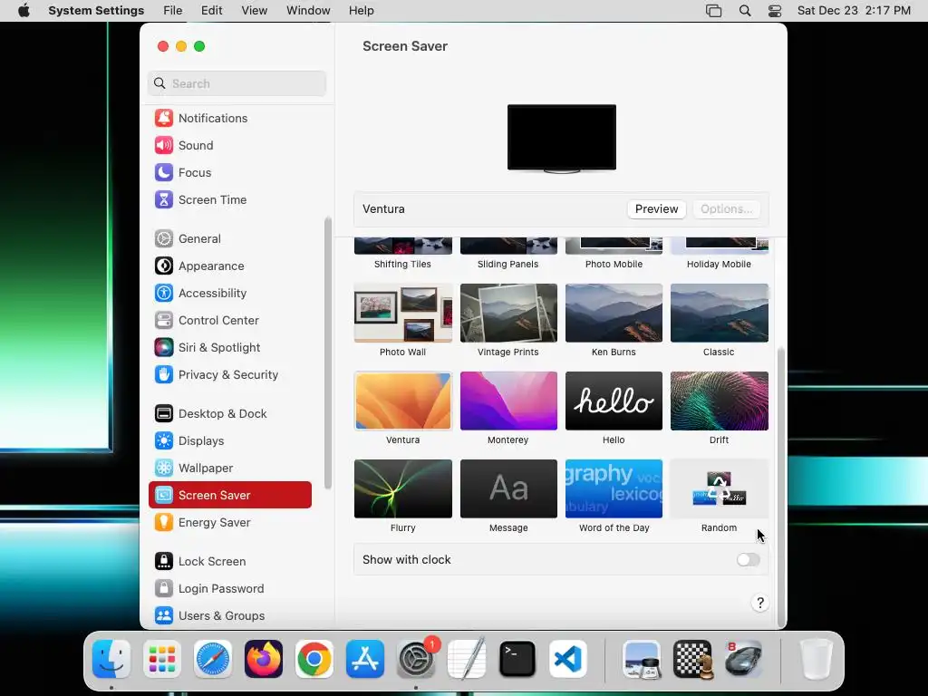Choose Word of the Day saver
This screenshot has height=696, width=928.
[x=614, y=488]
